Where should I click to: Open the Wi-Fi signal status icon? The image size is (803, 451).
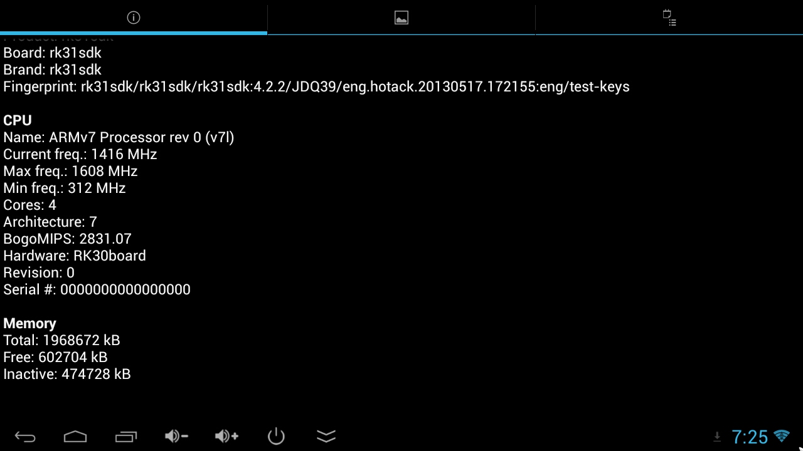pos(782,436)
